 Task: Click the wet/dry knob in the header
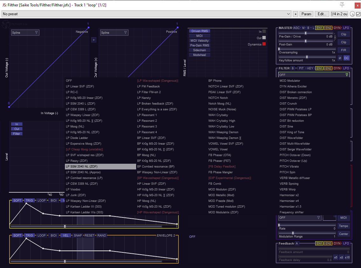point(352,14)
